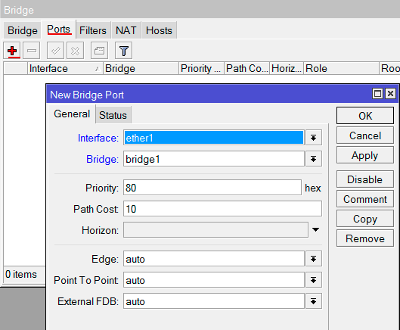Click the comment note toolbar icon
Viewport: 400px width, 330px height.
[x=100, y=51]
